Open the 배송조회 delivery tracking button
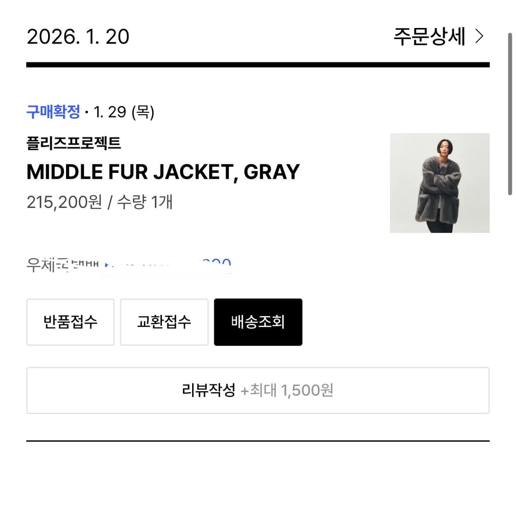The height and width of the screenshot is (506, 516). coord(258,322)
